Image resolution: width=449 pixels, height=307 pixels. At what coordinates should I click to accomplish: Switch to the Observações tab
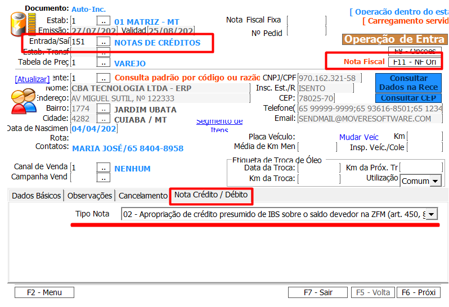point(89,196)
